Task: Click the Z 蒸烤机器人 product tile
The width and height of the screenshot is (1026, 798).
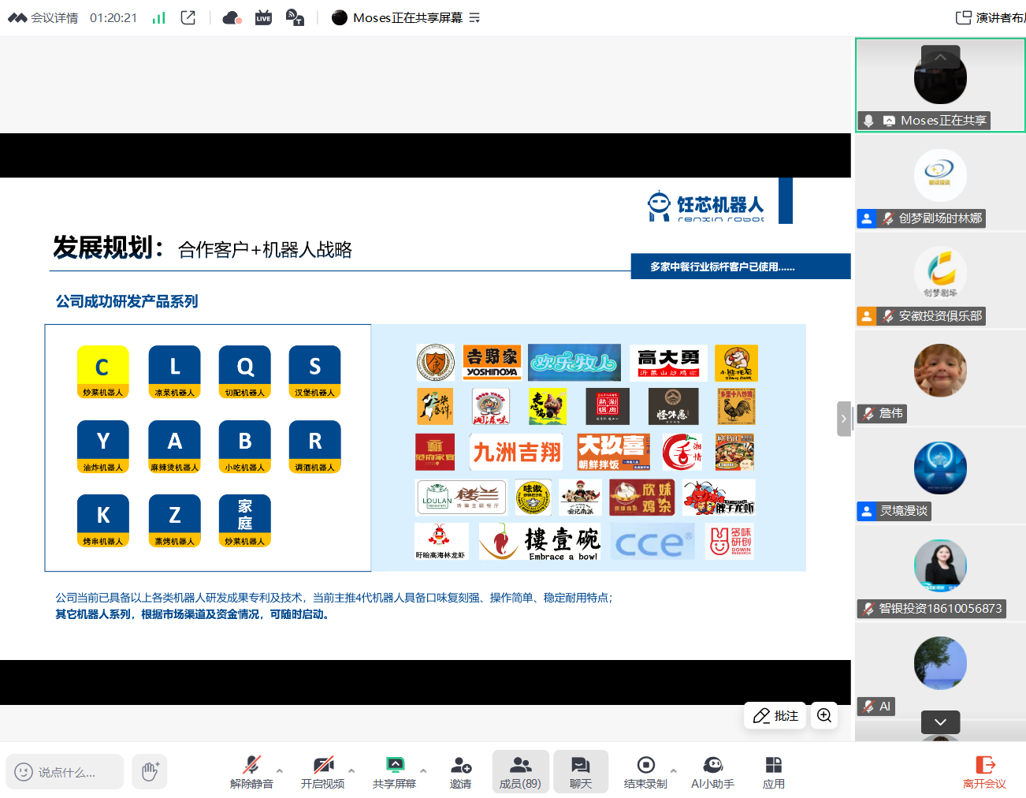Action: point(174,520)
